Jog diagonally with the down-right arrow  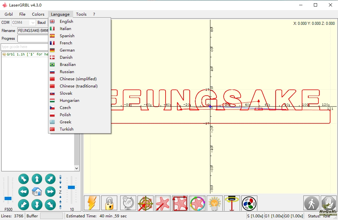pyautogui.click(x=50, y=205)
